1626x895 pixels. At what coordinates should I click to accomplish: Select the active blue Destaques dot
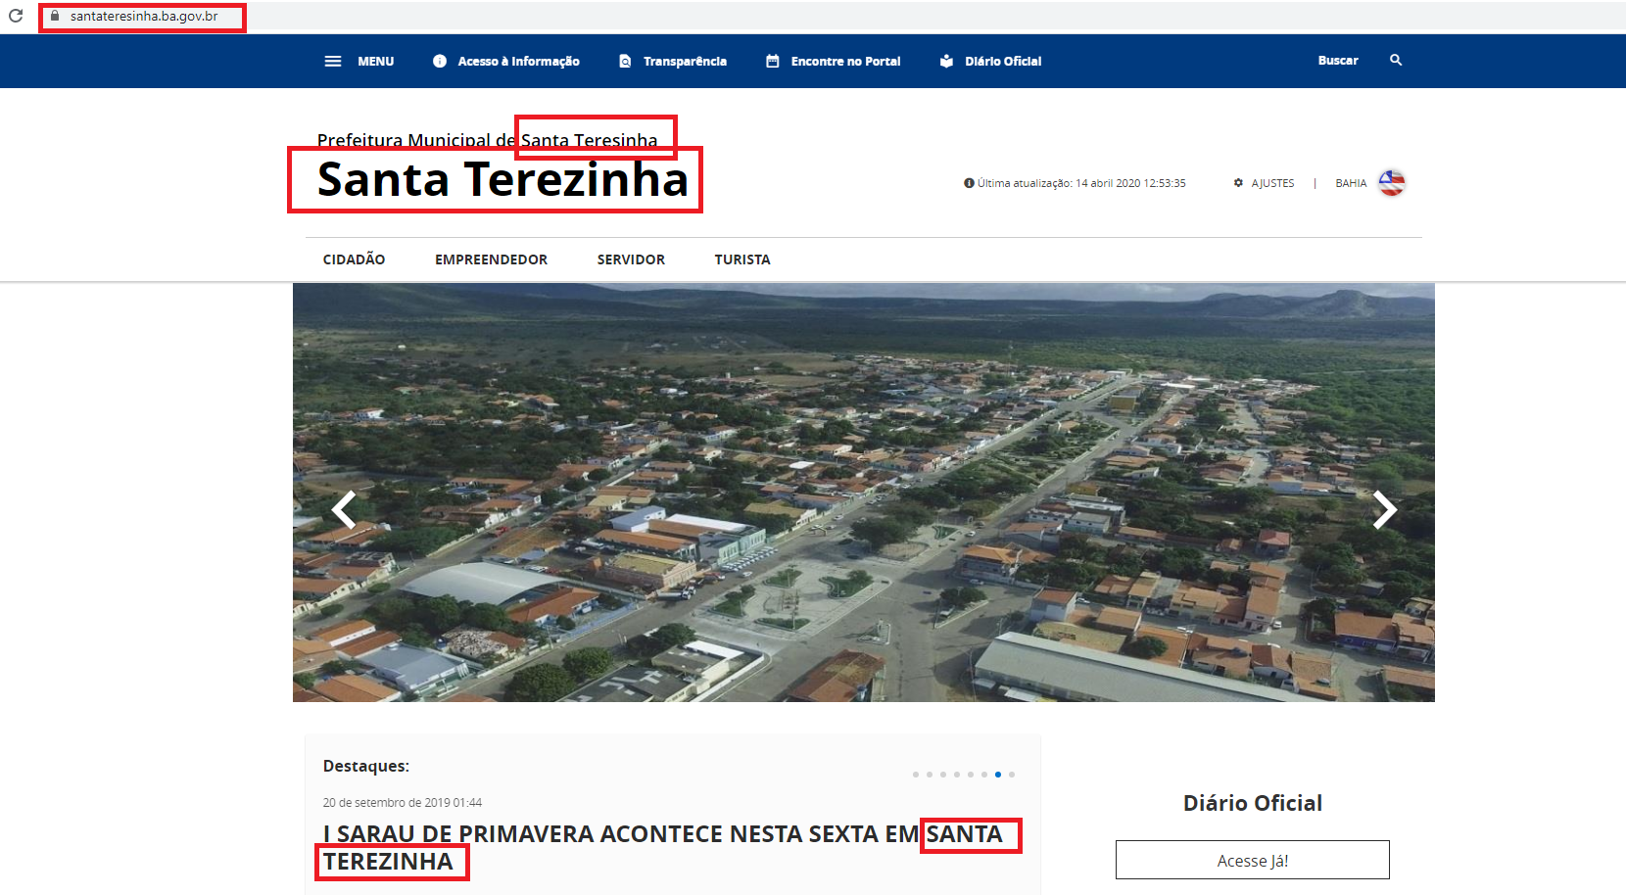click(998, 775)
